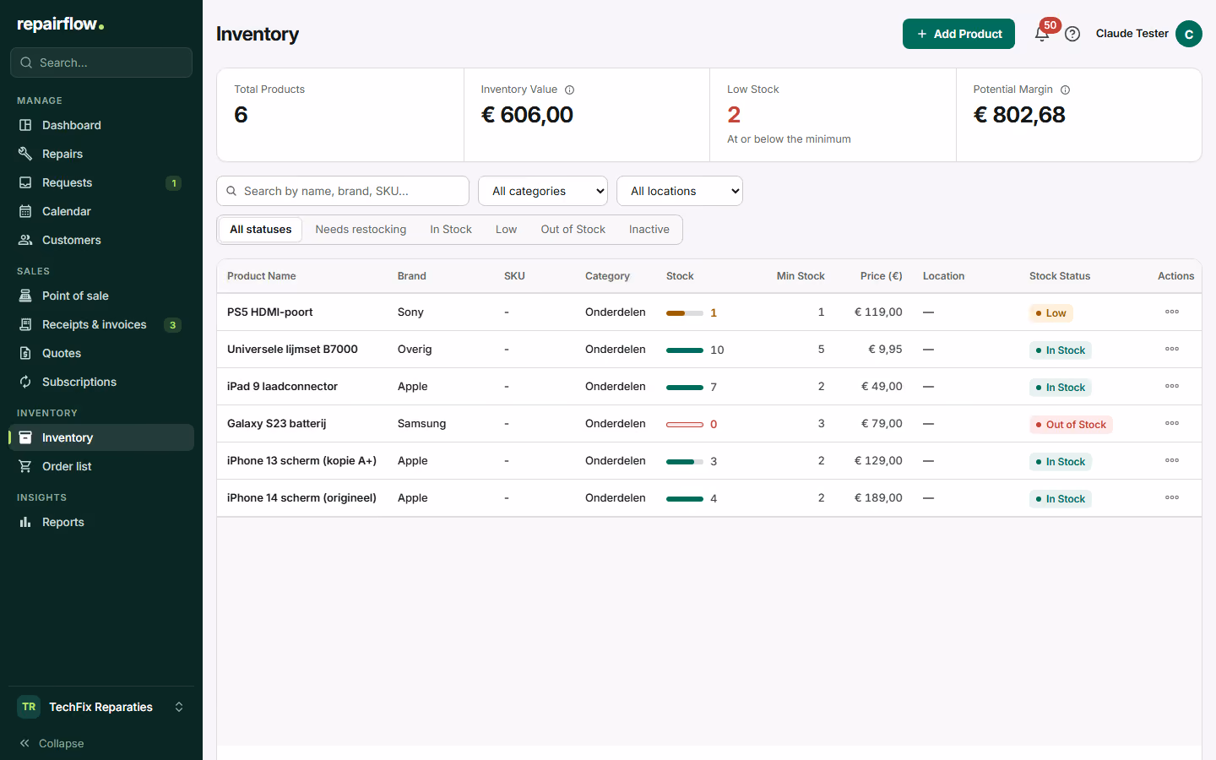The image size is (1216, 760).
Task: Open actions menu for iPhone 14 scherm
Action: (1172, 497)
